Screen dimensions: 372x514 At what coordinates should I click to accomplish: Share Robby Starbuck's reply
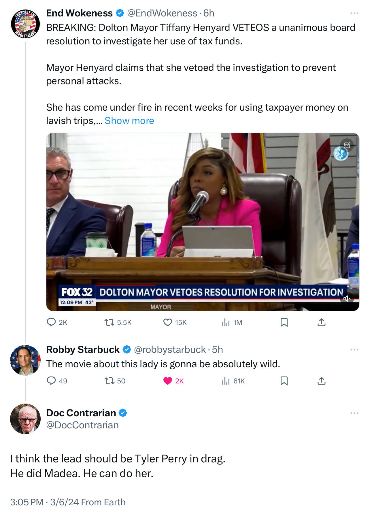pyautogui.click(x=322, y=381)
